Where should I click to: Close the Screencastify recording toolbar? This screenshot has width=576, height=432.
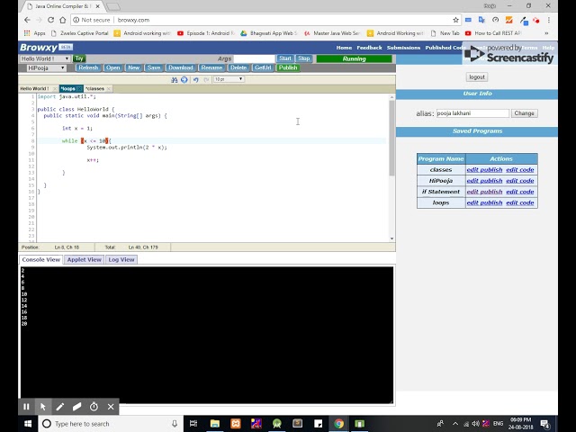click(111, 407)
